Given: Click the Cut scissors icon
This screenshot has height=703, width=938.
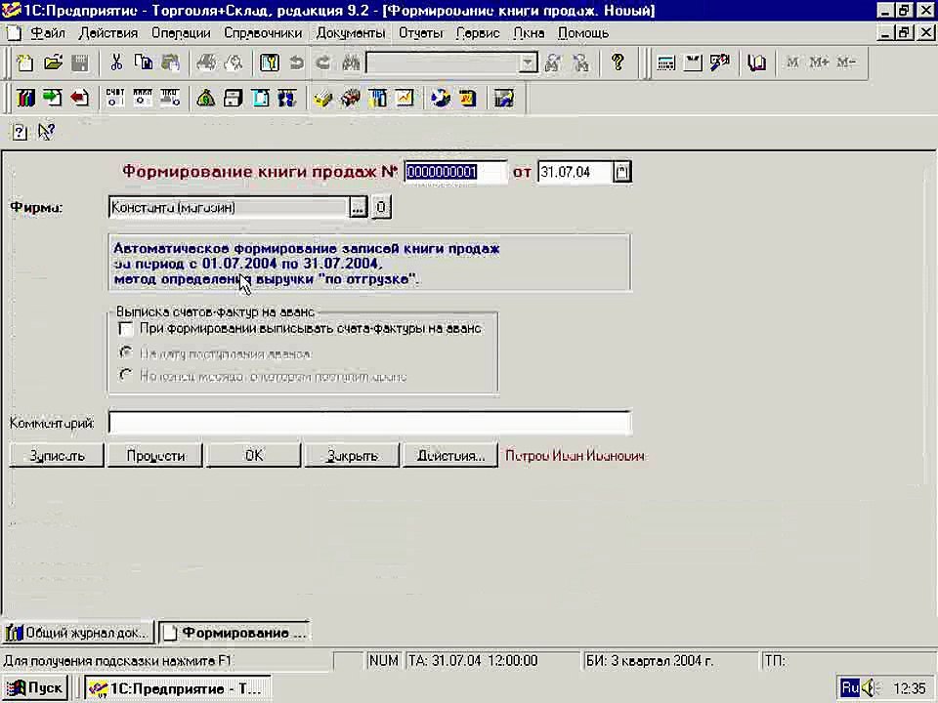Looking at the screenshot, I should click(x=116, y=62).
